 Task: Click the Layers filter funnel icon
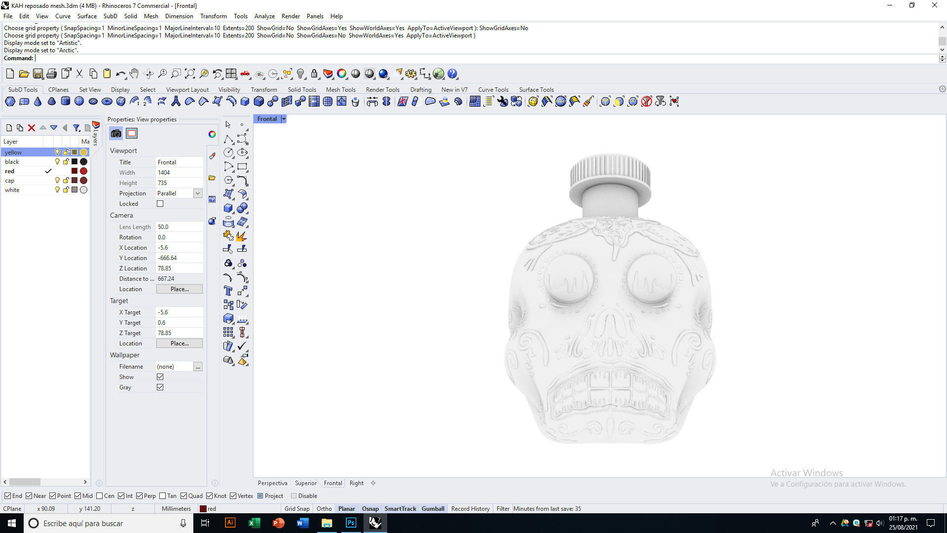(76, 128)
